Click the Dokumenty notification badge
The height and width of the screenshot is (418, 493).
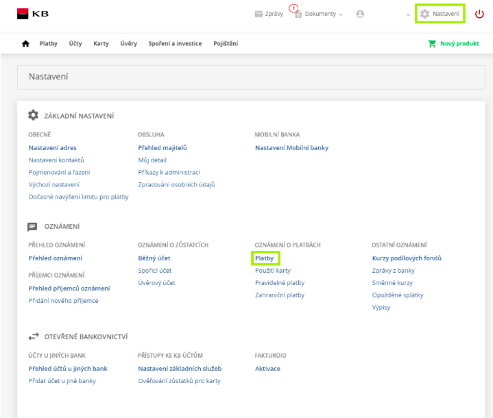293,8
